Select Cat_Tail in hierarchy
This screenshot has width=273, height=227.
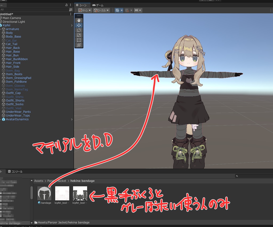pyautogui.click(x=11, y=44)
